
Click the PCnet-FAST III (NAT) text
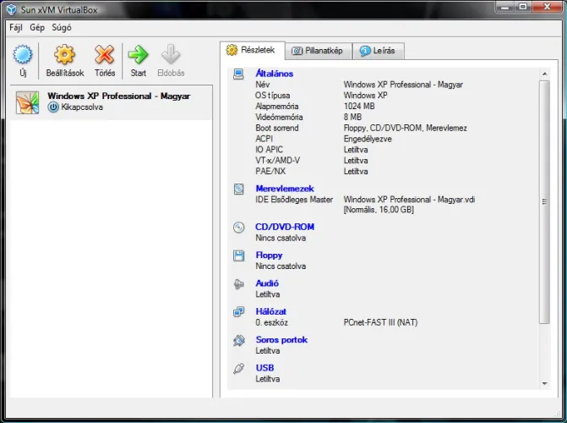click(x=380, y=322)
